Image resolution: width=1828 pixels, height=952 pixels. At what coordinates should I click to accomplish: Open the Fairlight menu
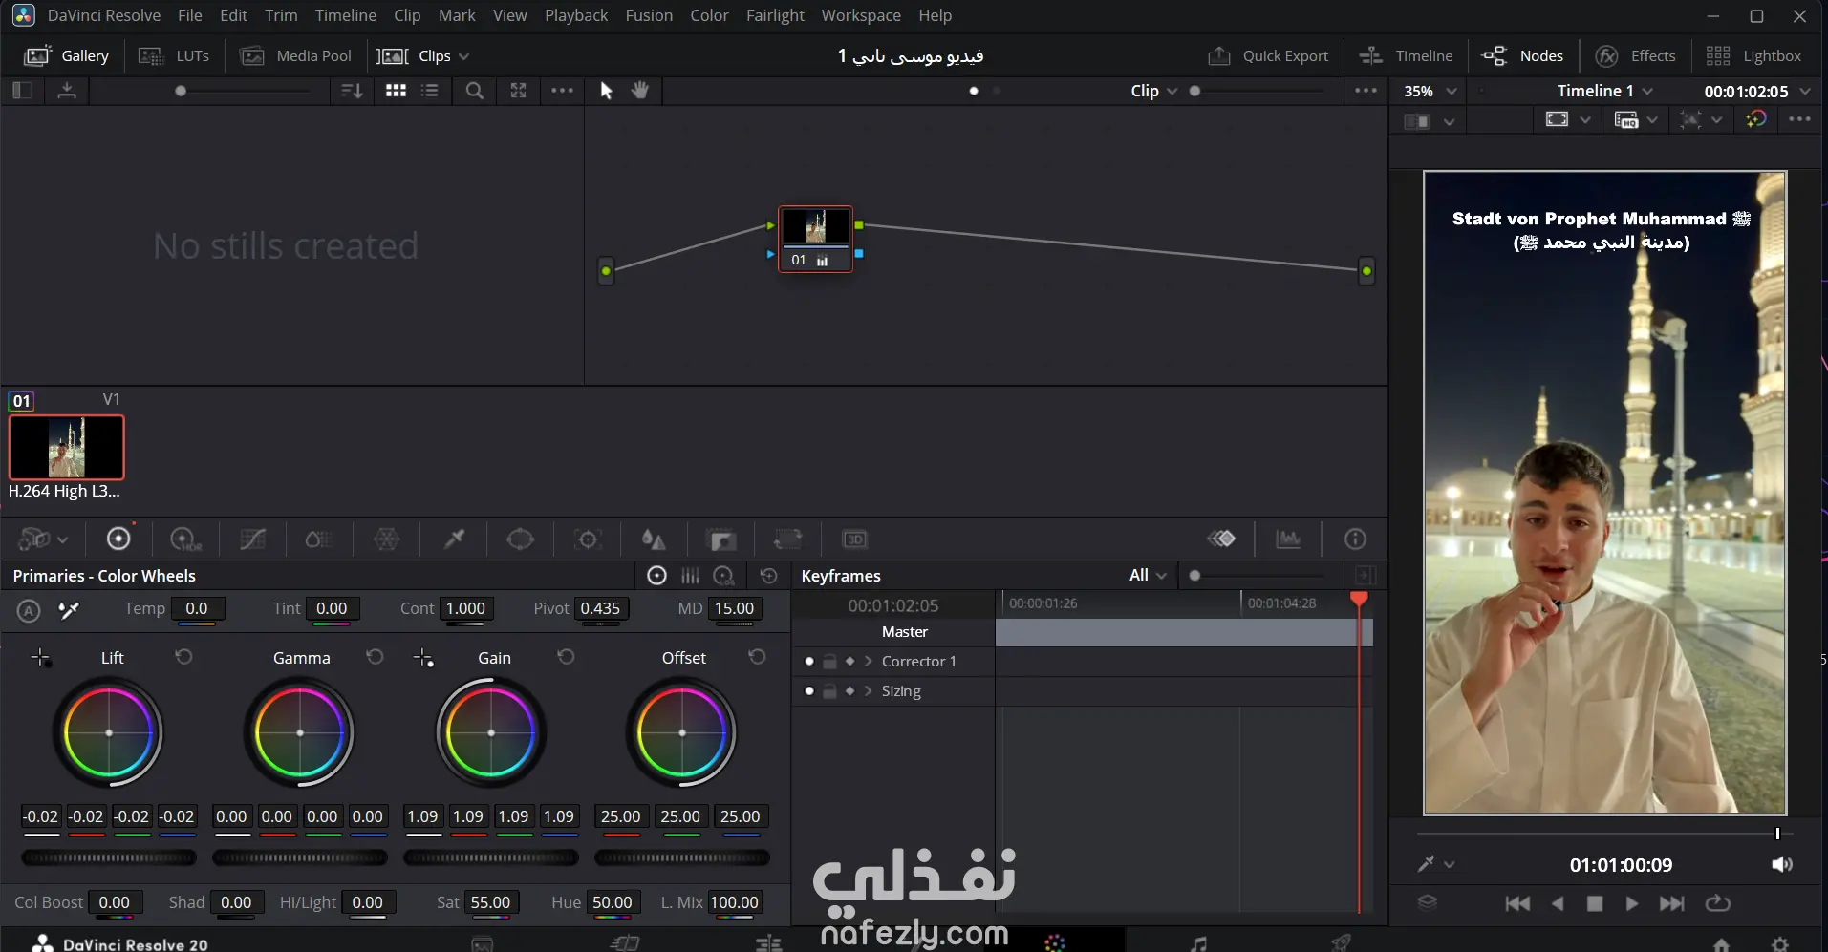(775, 15)
